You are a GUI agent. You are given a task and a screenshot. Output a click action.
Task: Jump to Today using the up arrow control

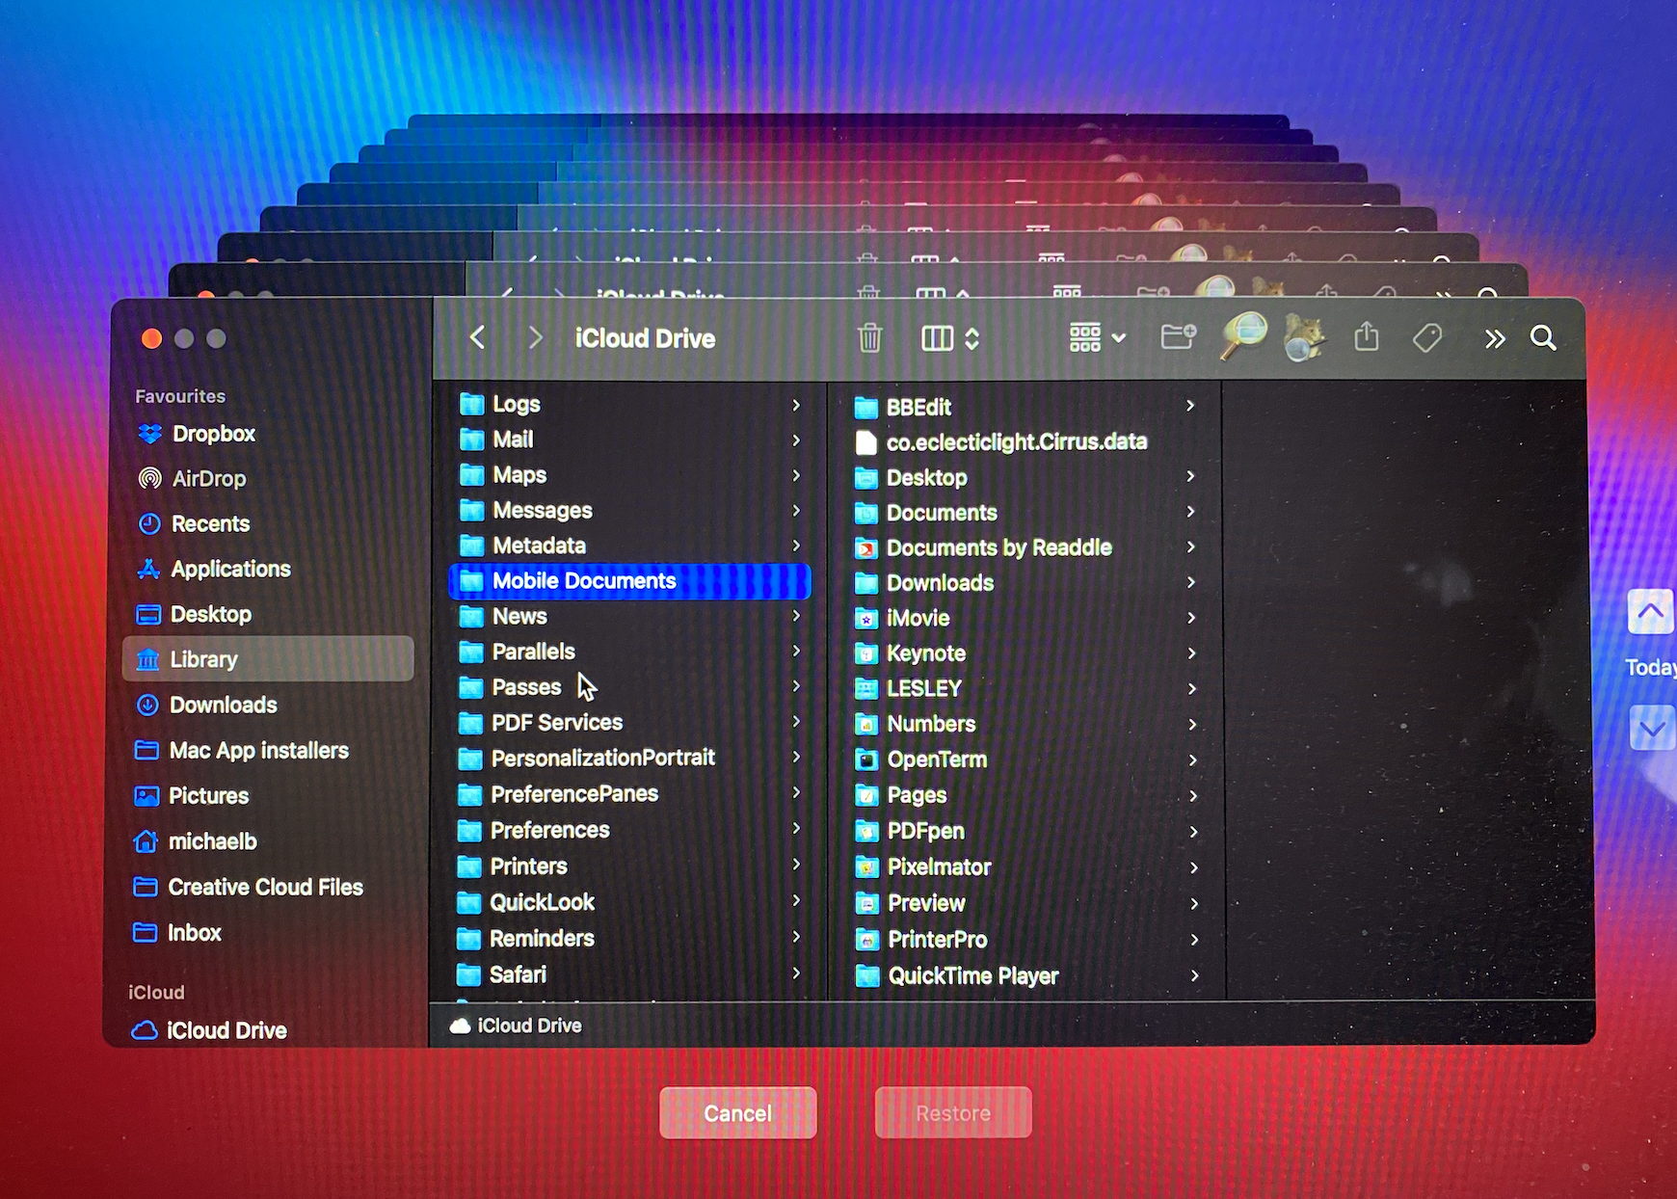[x=1650, y=611]
